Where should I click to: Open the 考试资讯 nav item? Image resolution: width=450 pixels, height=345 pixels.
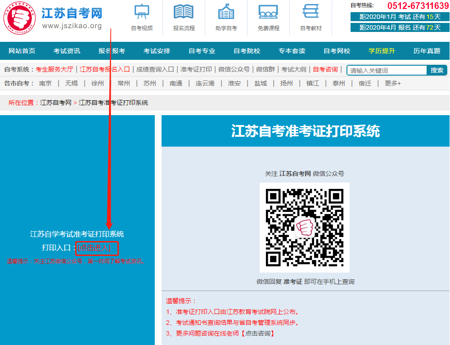point(67,51)
